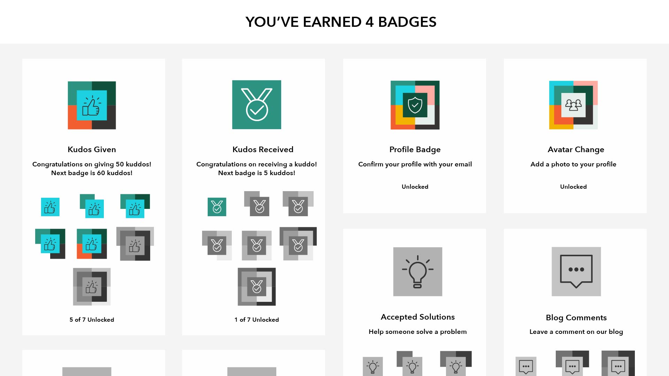Open the Kudos Given title
This screenshot has height=376, width=669.
pos(92,149)
